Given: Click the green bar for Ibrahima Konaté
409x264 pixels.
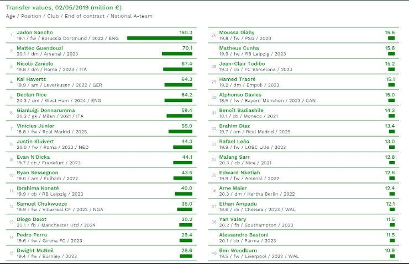Looking at the screenshot, I should coord(183,193).
